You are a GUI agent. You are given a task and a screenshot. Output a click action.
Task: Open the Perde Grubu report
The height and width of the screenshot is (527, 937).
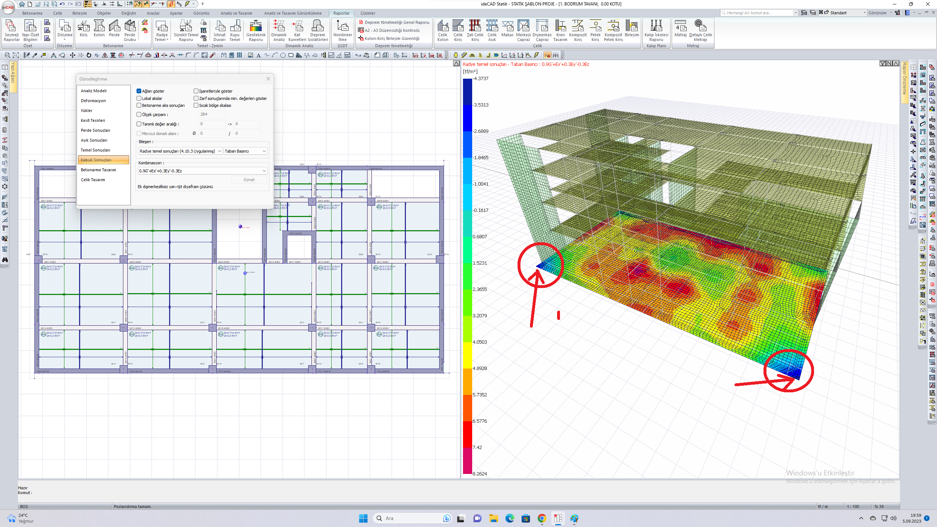pos(130,30)
